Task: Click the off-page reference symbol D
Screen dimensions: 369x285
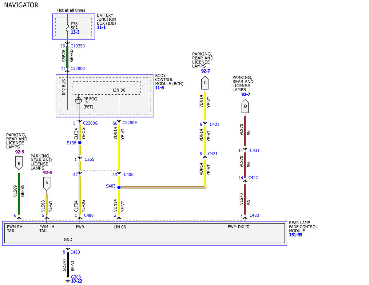Action: [245, 107]
